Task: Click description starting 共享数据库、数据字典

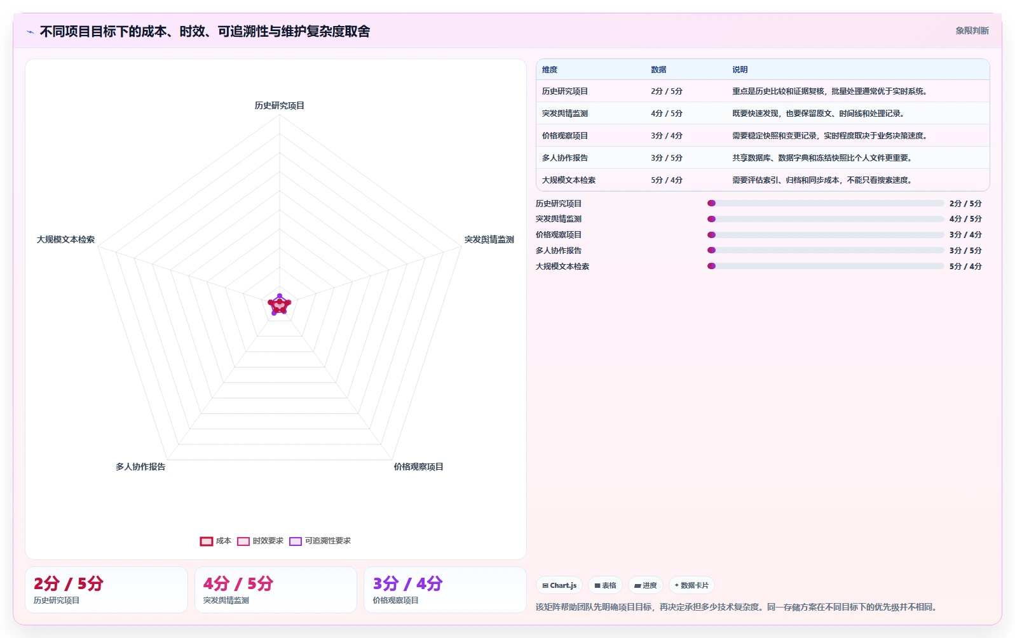Action: pyautogui.click(x=824, y=158)
